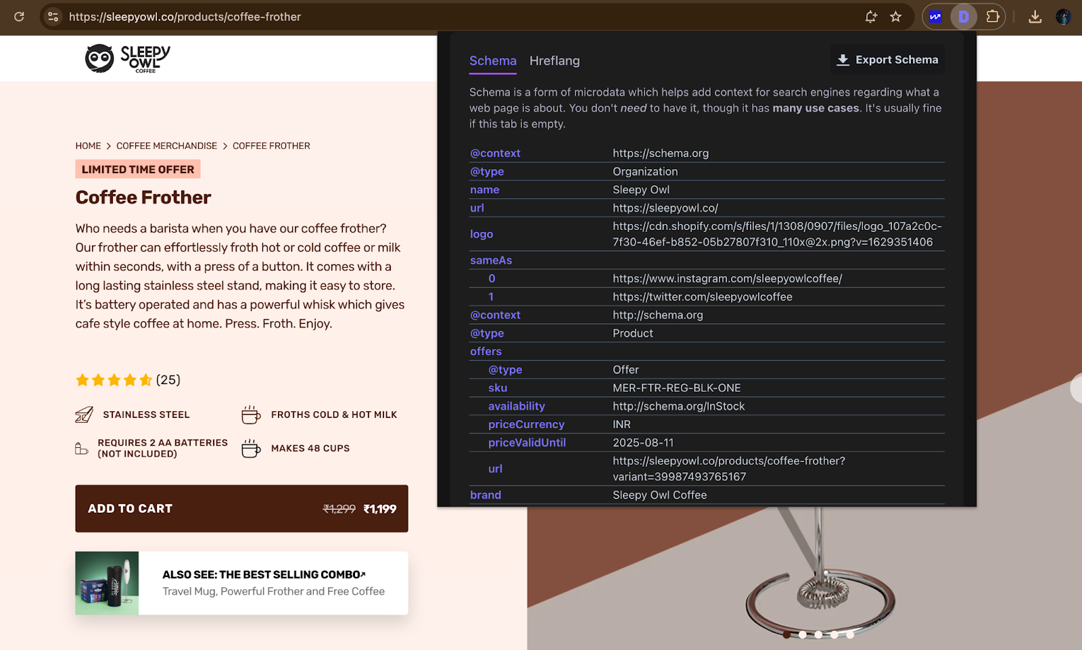Click the priceValidUntil 2025-08-11 value

(643, 443)
